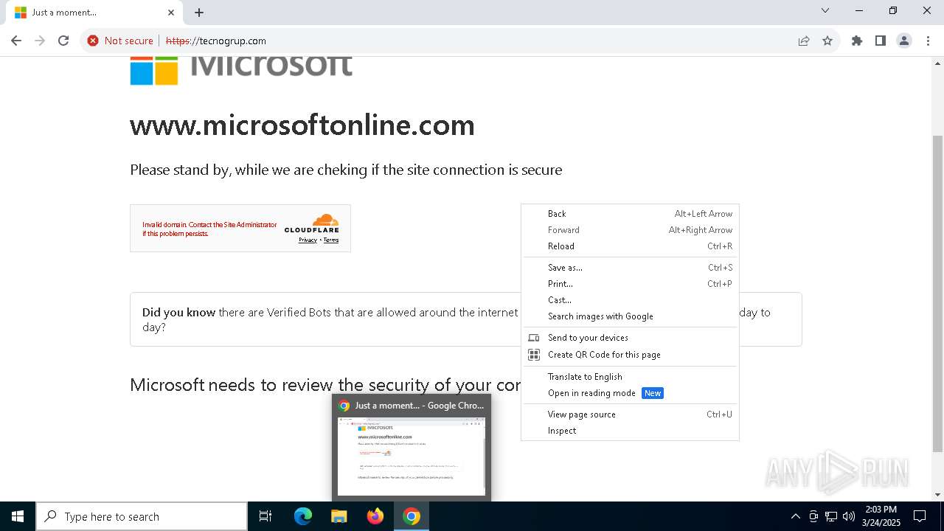Open the Windows Start menu
Image resolution: width=944 pixels, height=531 pixels.
click(18, 516)
